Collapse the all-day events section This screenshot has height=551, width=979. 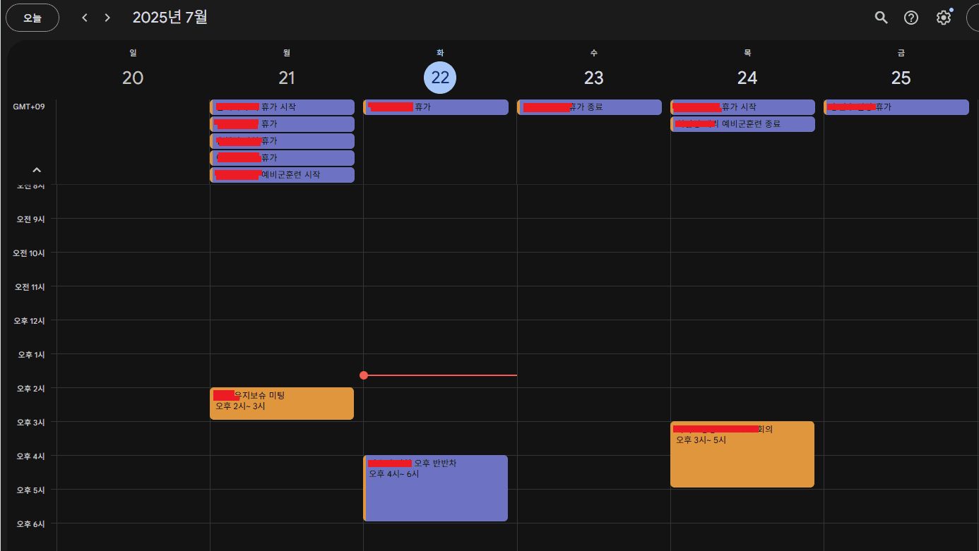(x=37, y=170)
